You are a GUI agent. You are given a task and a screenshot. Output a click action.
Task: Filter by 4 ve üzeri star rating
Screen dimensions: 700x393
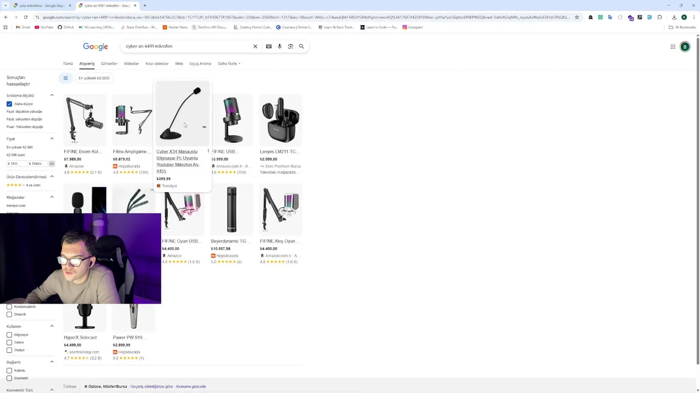click(23, 185)
